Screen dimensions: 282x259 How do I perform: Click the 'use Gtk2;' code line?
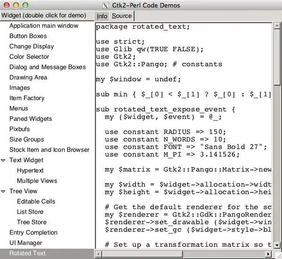(116, 57)
